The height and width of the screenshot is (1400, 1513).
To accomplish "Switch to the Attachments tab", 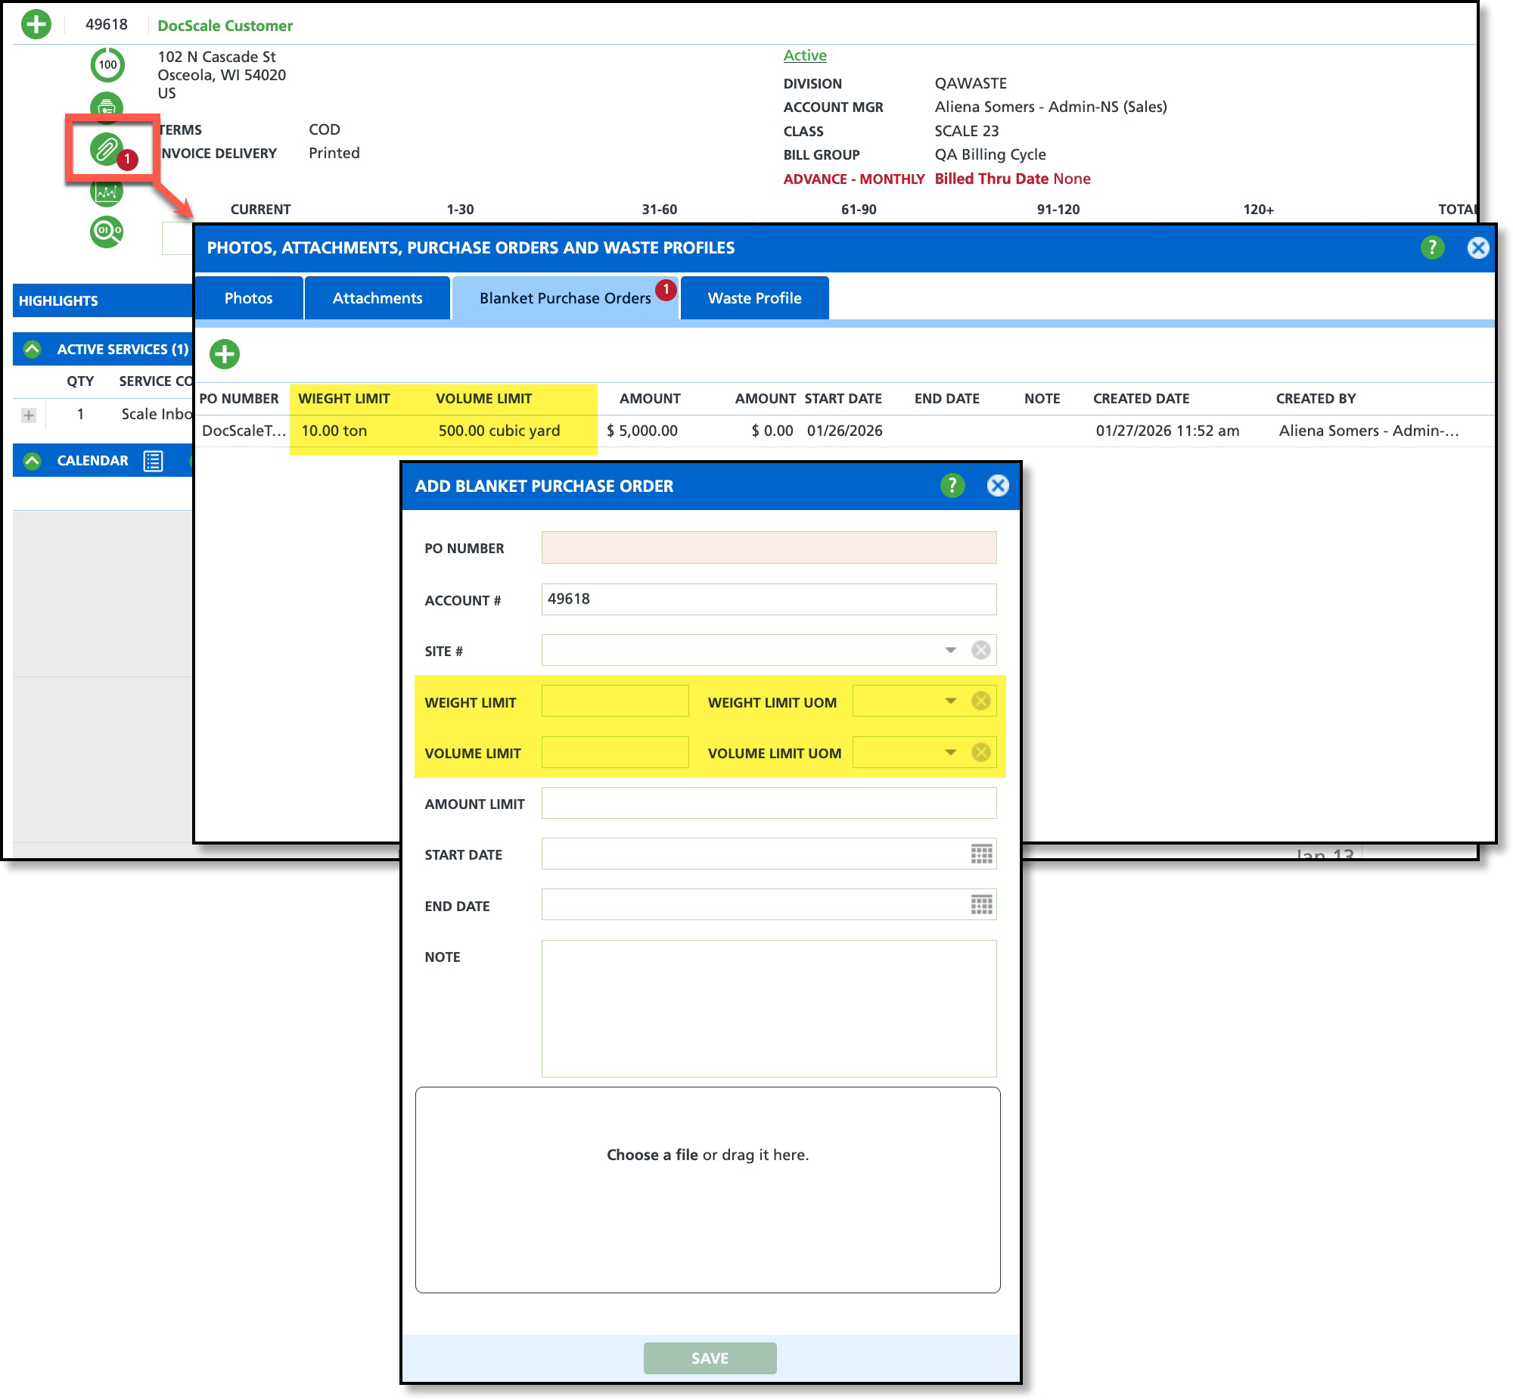I will [377, 298].
